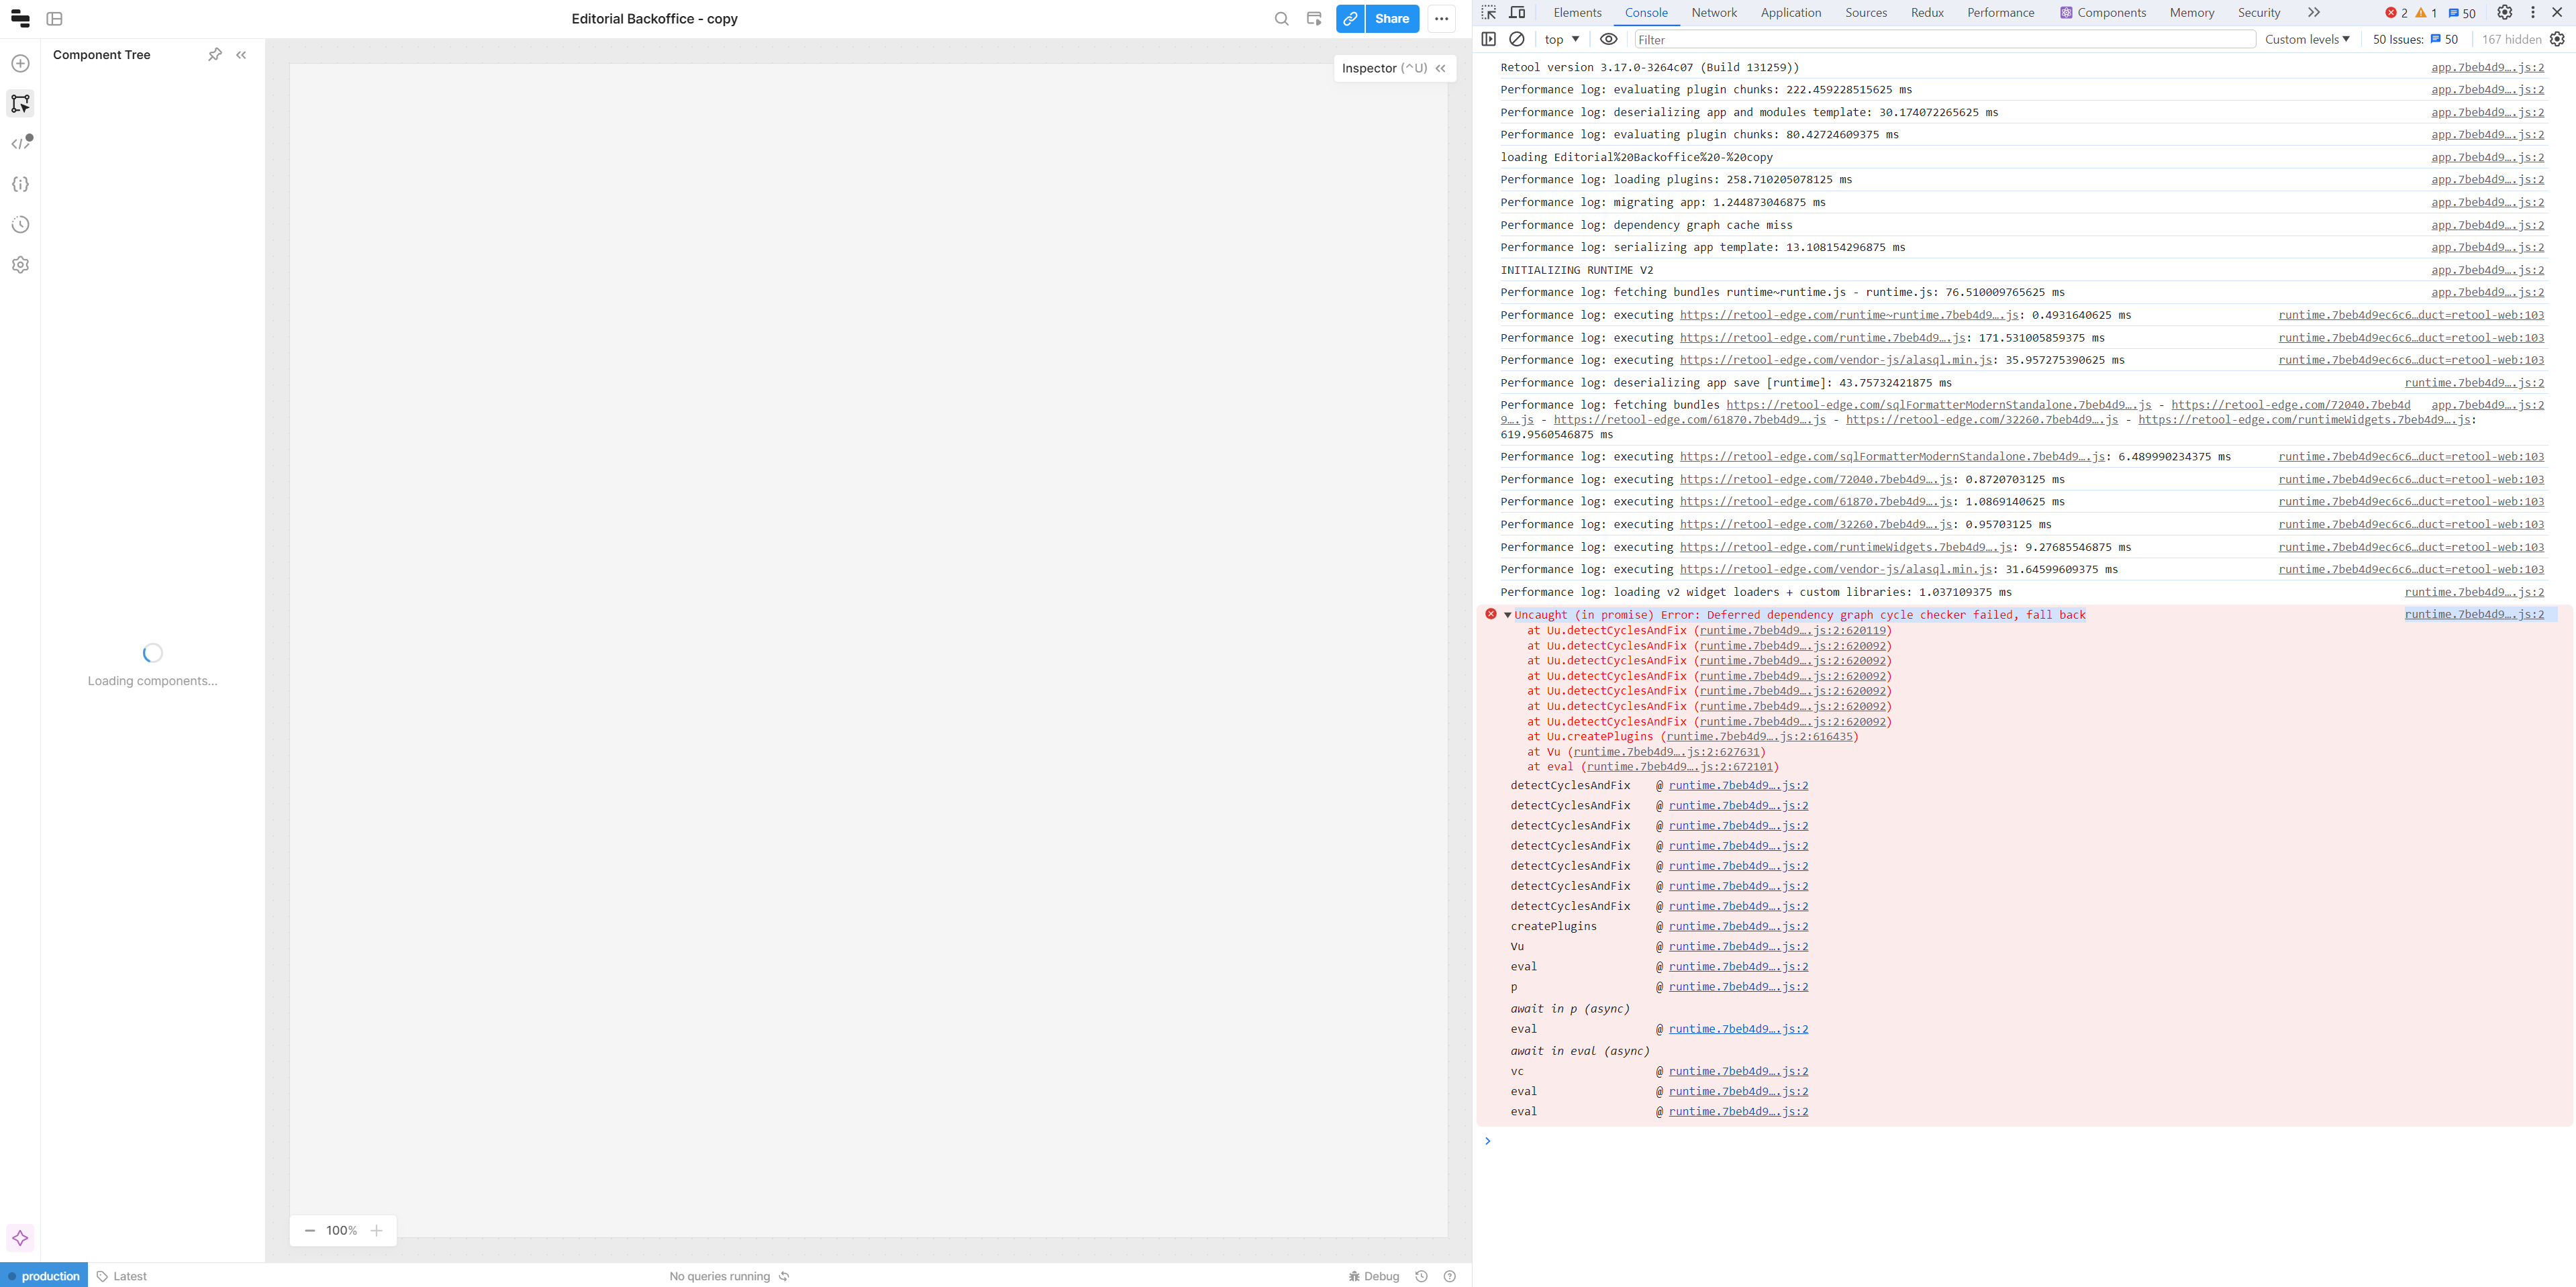Click the Share button

point(1392,19)
